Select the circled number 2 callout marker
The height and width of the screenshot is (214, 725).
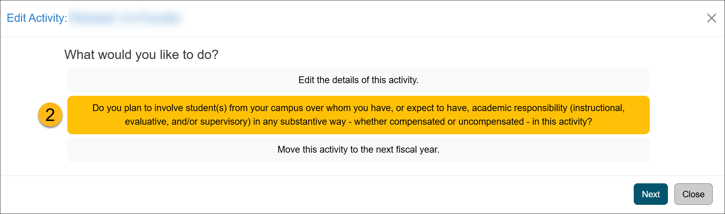[50, 115]
